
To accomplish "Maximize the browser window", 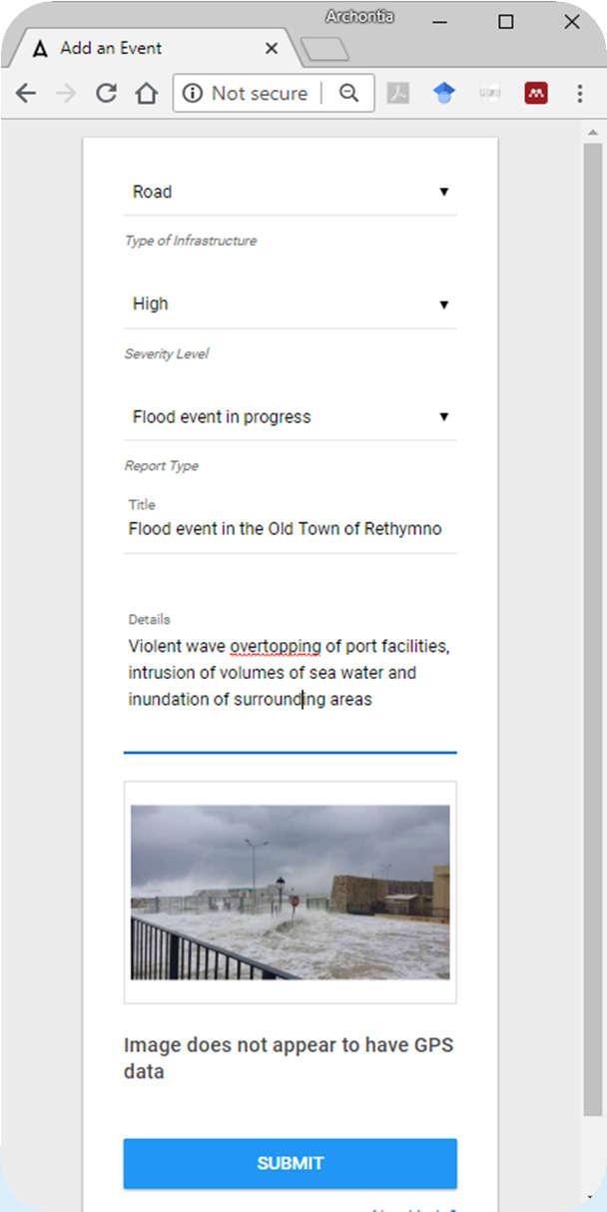I will [506, 21].
